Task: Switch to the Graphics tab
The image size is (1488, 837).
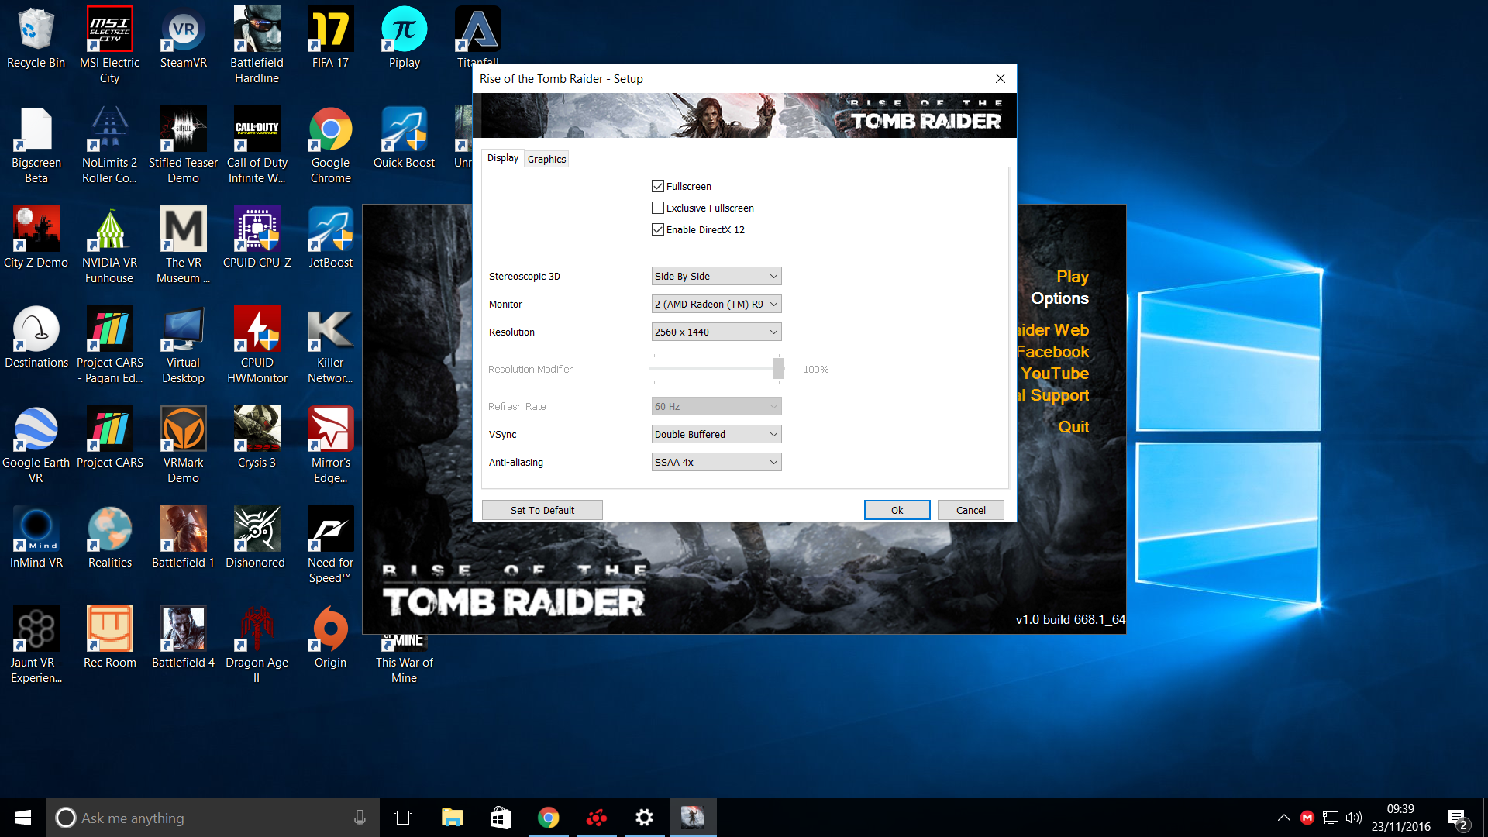Action: coord(546,159)
